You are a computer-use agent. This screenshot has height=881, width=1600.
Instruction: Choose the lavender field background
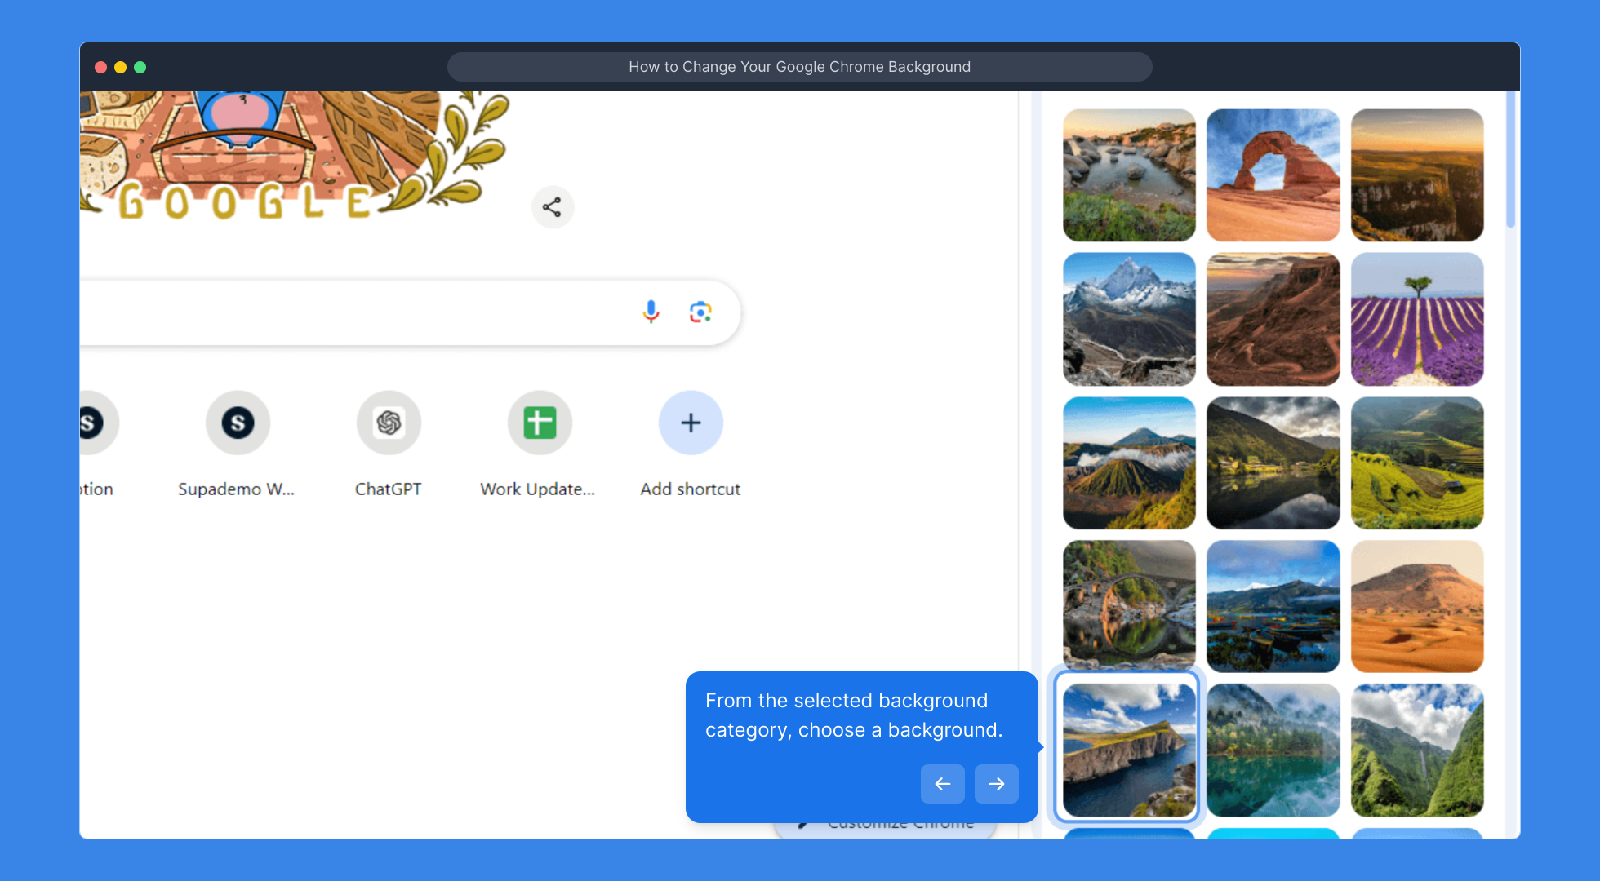(x=1416, y=319)
